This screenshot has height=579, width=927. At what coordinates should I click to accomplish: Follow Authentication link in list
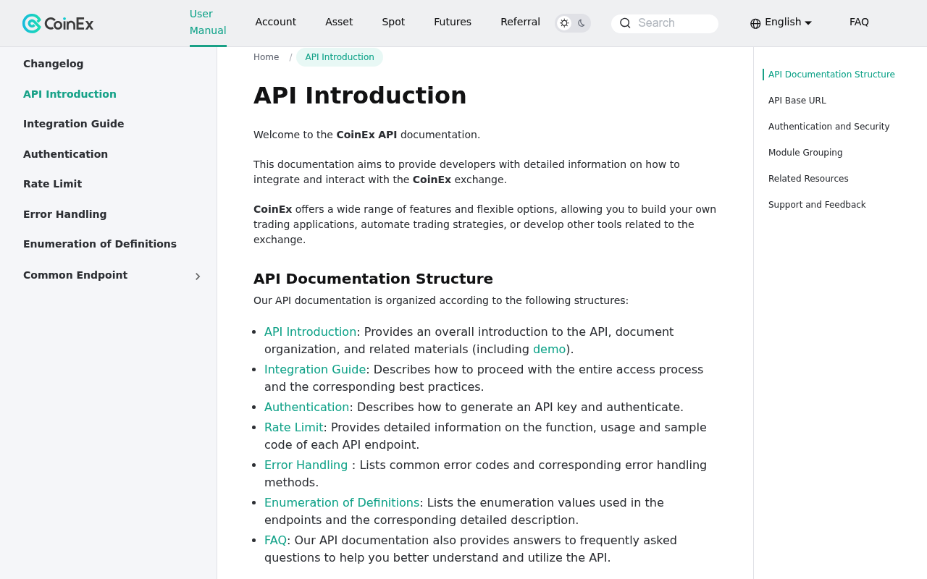click(x=307, y=407)
